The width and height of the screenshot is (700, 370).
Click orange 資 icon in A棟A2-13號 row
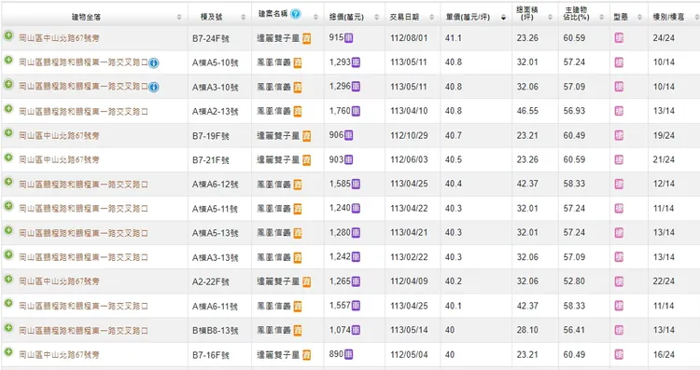pyautogui.click(x=298, y=111)
